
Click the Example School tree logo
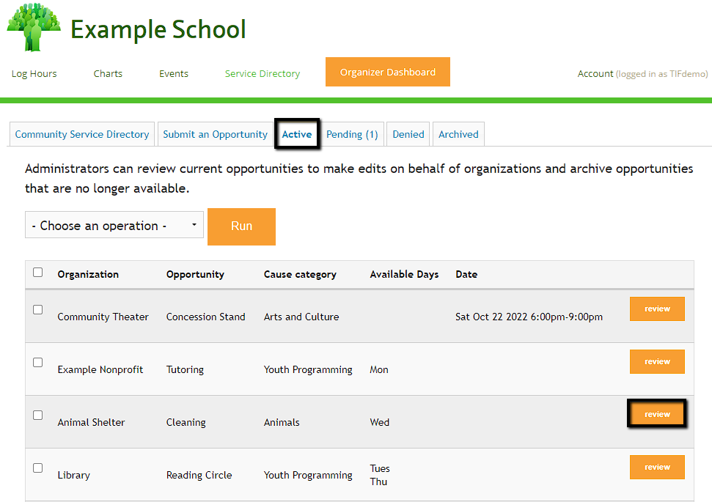pyautogui.click(x=34, y=27)
